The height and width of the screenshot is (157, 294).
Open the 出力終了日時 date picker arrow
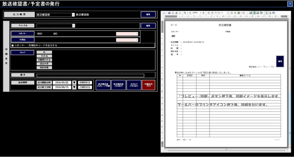[x=74, y=88]
